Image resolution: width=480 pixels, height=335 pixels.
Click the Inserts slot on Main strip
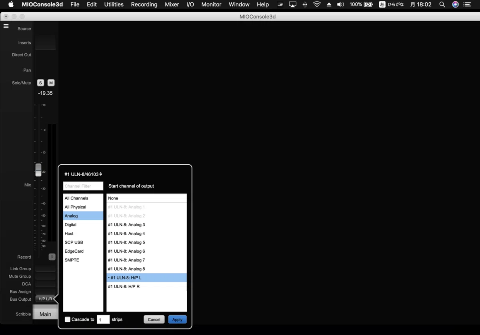click(45, 43)
